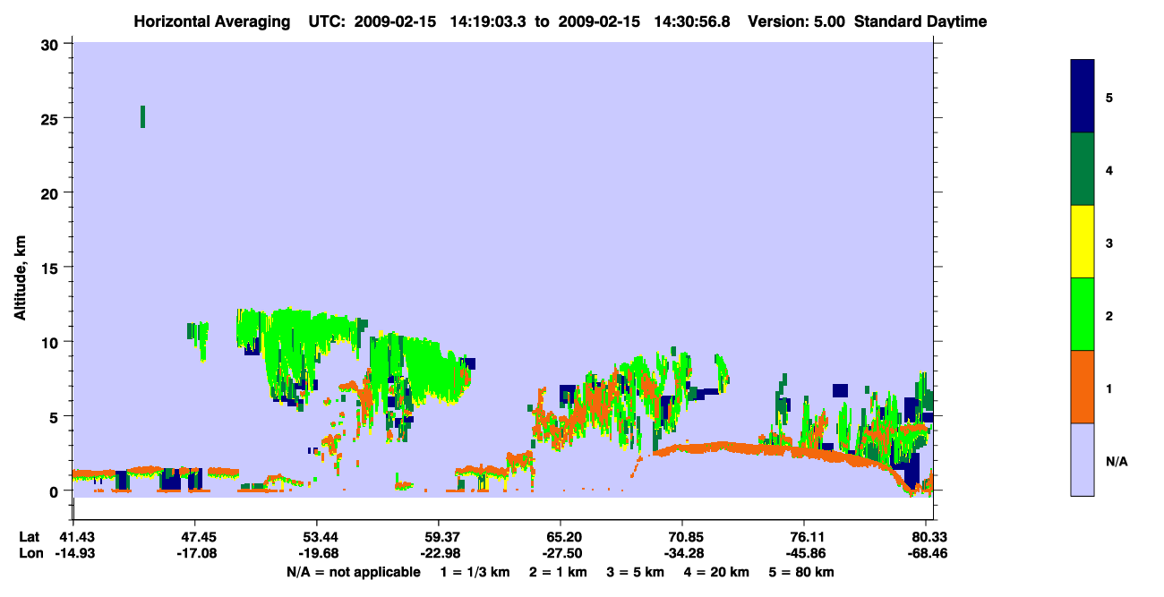The height and width of the screenshot is (597, 1164).
Task: Click the y-axis tick label 20
Action: pos(52,192)
